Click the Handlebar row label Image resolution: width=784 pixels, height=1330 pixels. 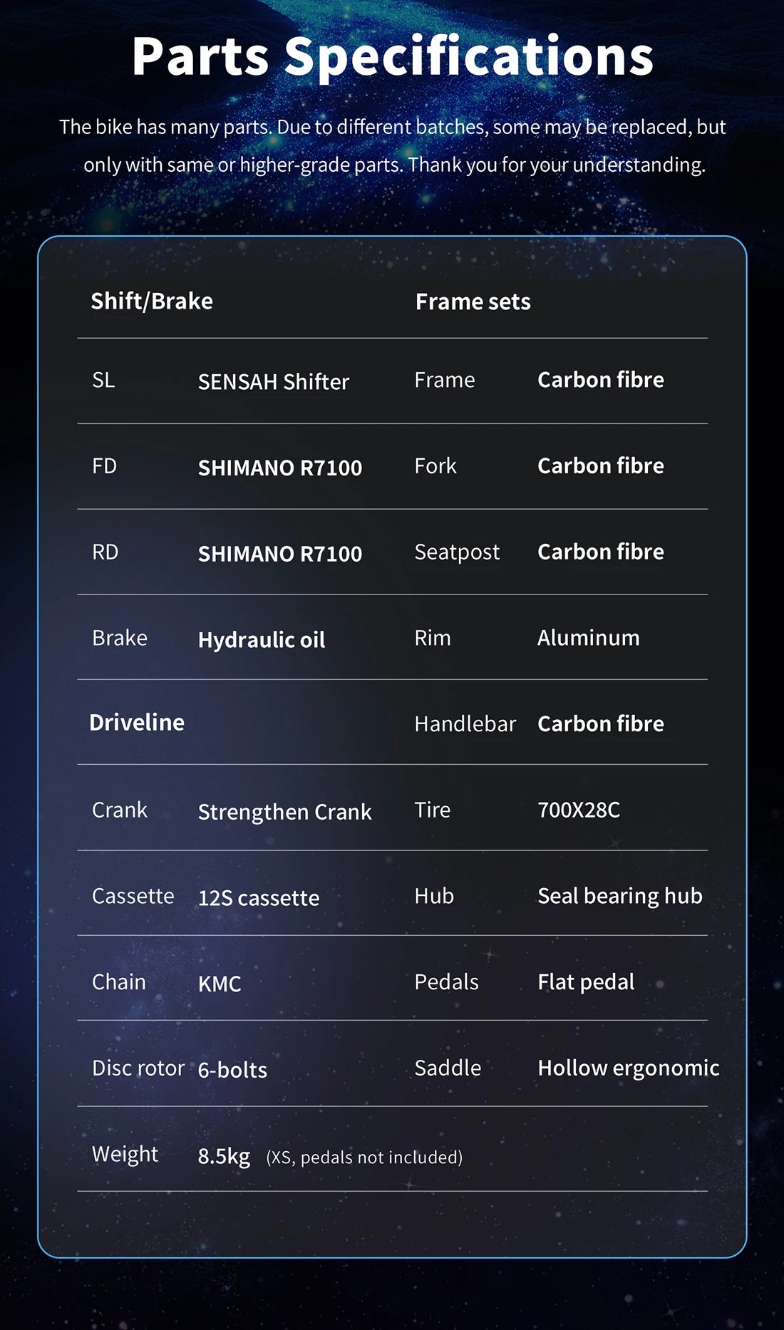465,724
